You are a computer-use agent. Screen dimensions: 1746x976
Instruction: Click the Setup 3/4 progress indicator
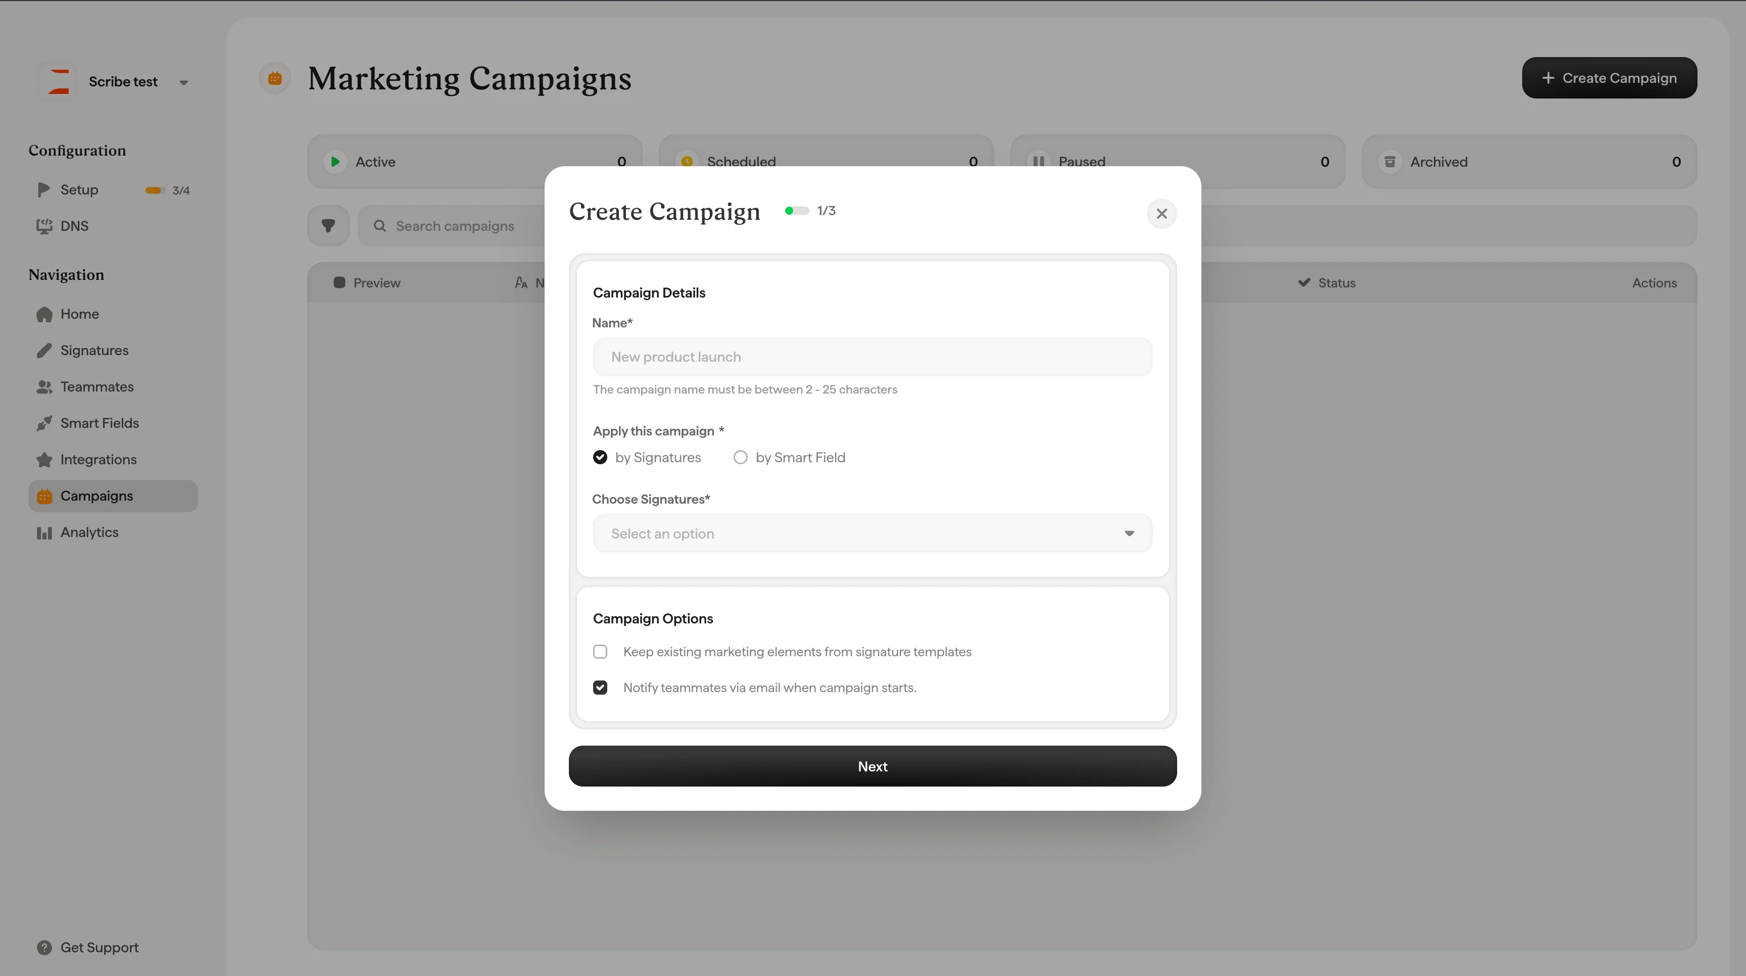167,190
